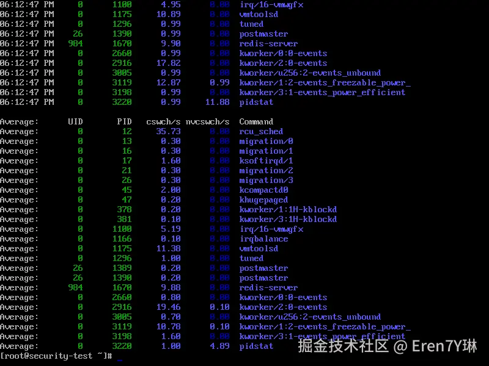Click kworker/0:0-events in the 06:12:47 PM row
This screenshot has width=489, height=366.
[x=283, y=53]
